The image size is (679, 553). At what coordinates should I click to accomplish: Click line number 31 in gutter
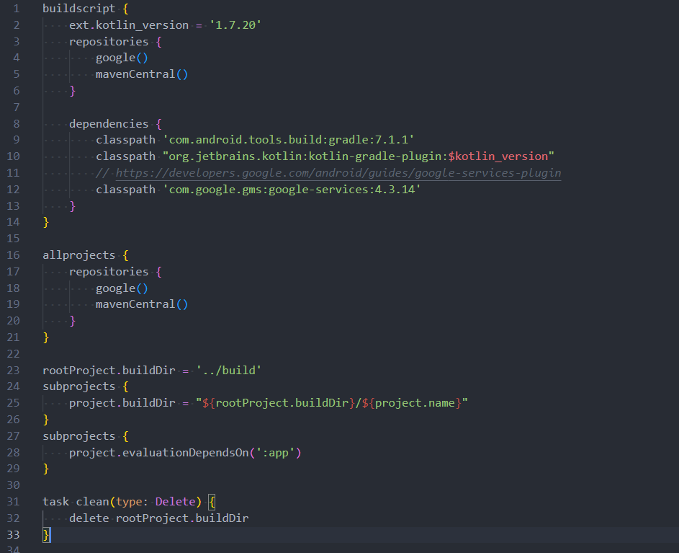pos(14,502)
